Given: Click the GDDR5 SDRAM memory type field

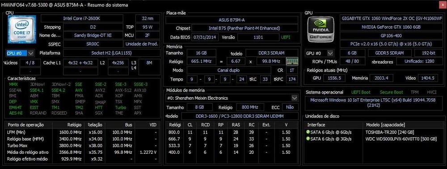Looking at the screenshot, I should pos(390,53).
